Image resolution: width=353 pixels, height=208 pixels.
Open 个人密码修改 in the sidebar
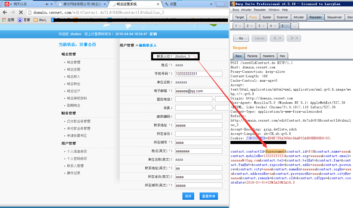tap(77, 159)
